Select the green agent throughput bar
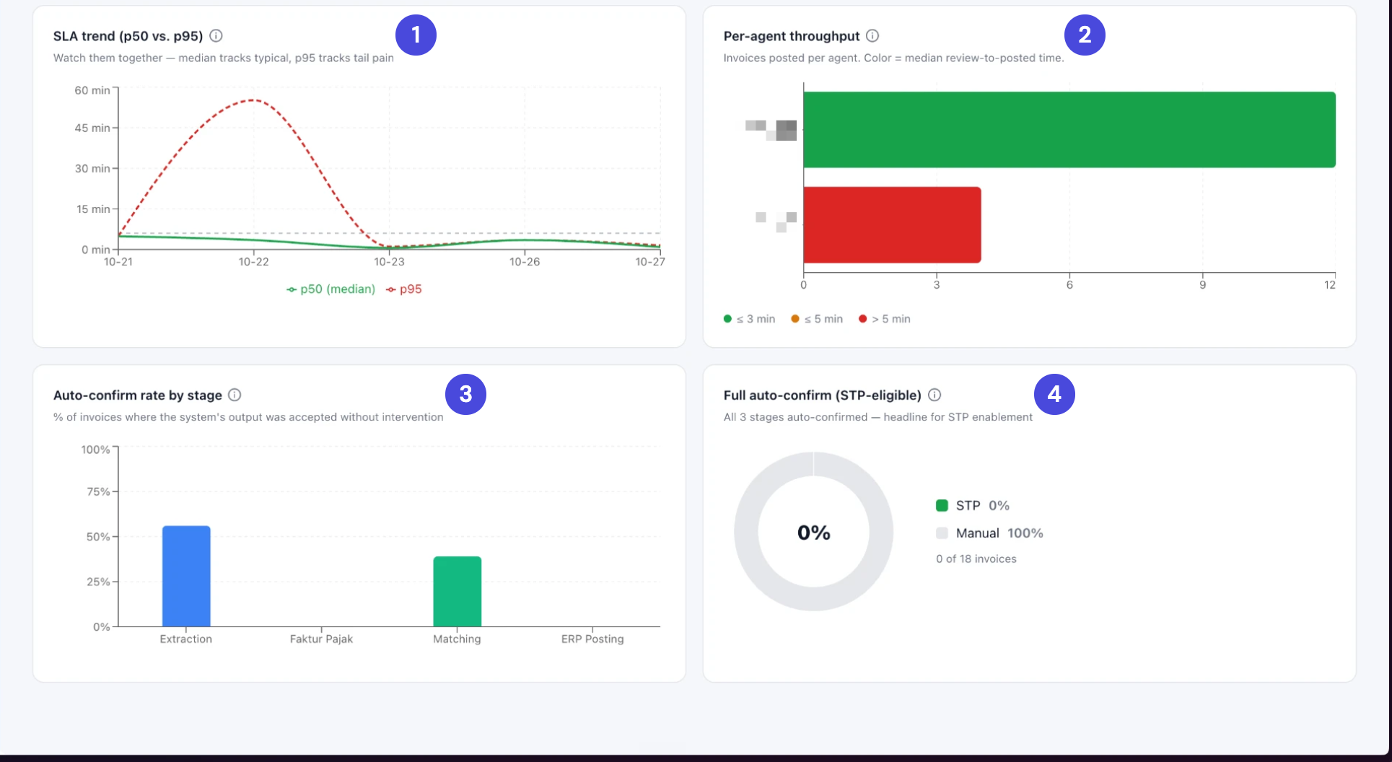 coord(1069,130)
